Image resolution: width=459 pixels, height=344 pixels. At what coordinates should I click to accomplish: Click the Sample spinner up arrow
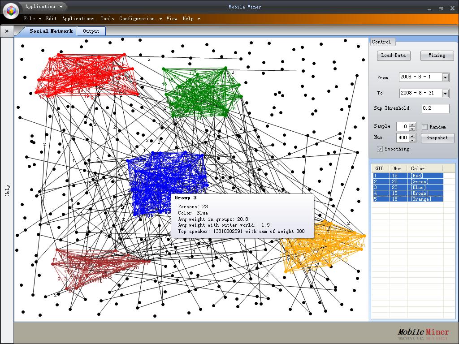pyautogui.click(x=412, y=125)
